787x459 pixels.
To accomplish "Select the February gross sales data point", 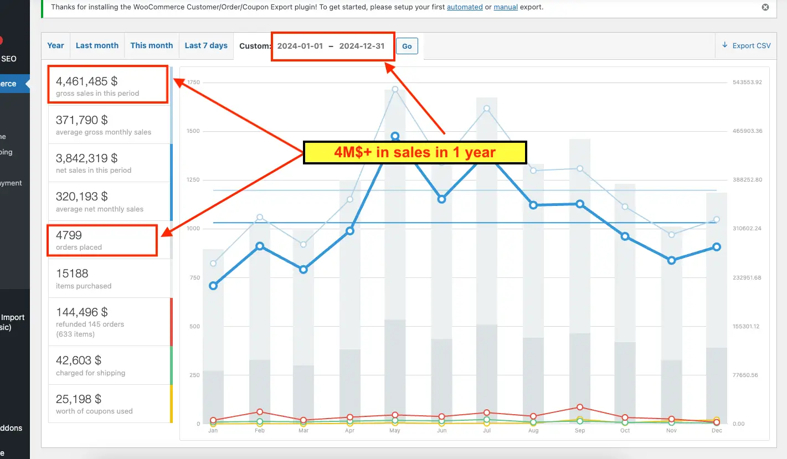I will pyautogui.click(x=259, y=217).
